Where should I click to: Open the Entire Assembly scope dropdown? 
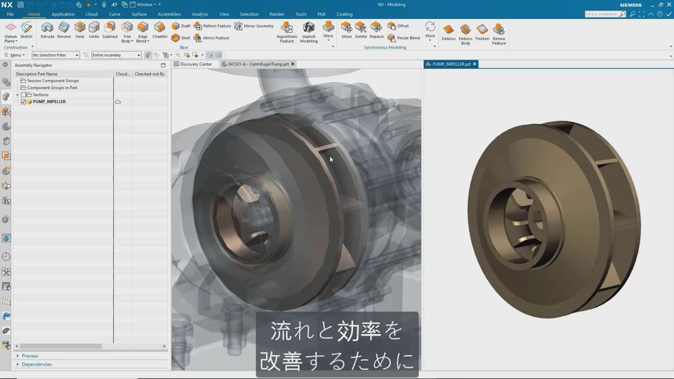tap(116, 55)
